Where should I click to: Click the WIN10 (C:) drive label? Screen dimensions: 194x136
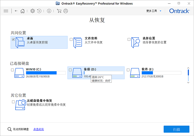pos(34,69)
